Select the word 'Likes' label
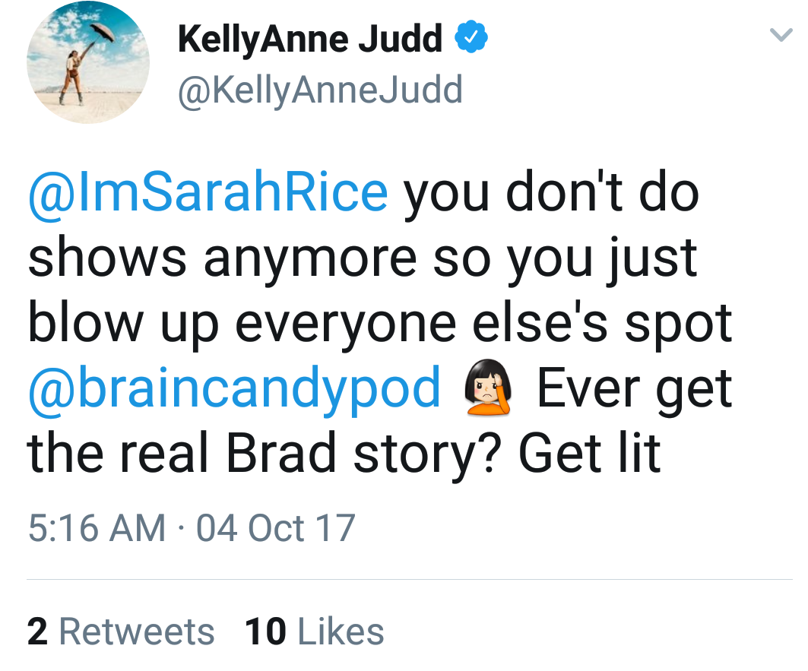The image size is (808, 671). click(x=341, y=631)
